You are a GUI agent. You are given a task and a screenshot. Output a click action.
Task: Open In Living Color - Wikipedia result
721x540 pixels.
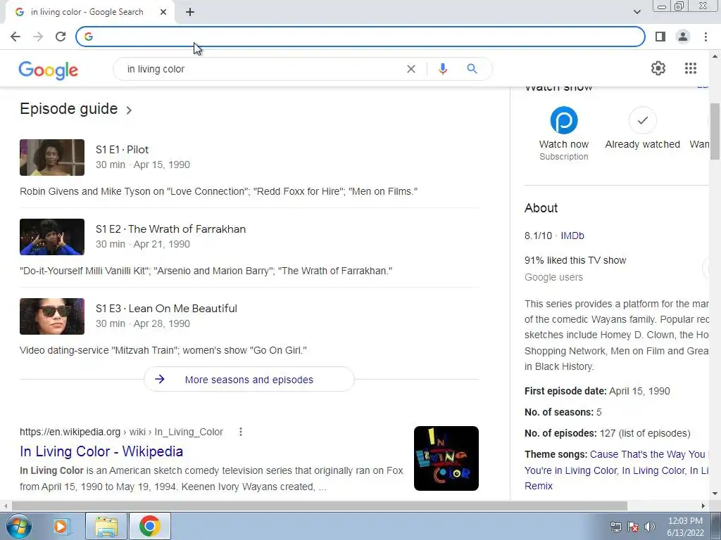101,451
